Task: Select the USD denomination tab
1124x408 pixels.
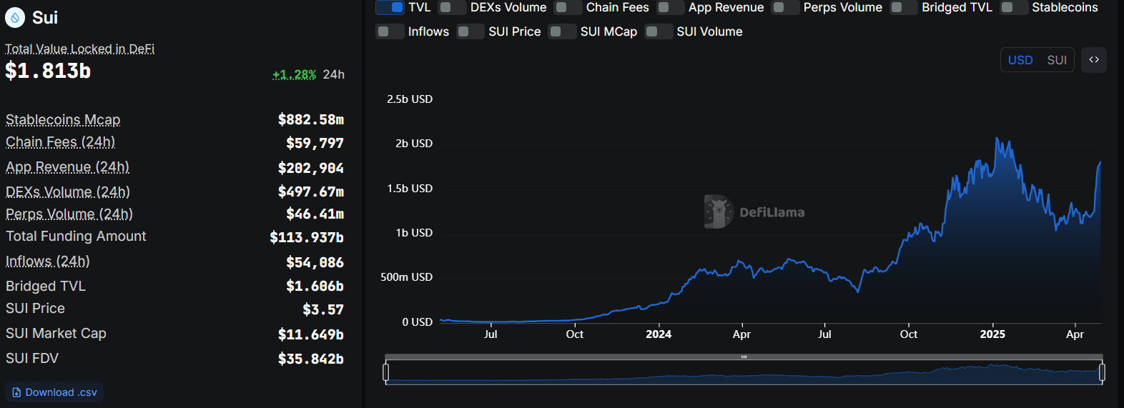Action: [x=1020, y=60]
